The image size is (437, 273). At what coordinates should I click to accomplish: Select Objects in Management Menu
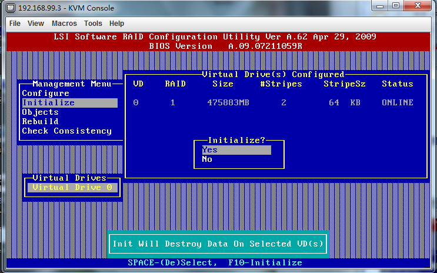click(x=41, y=112)
